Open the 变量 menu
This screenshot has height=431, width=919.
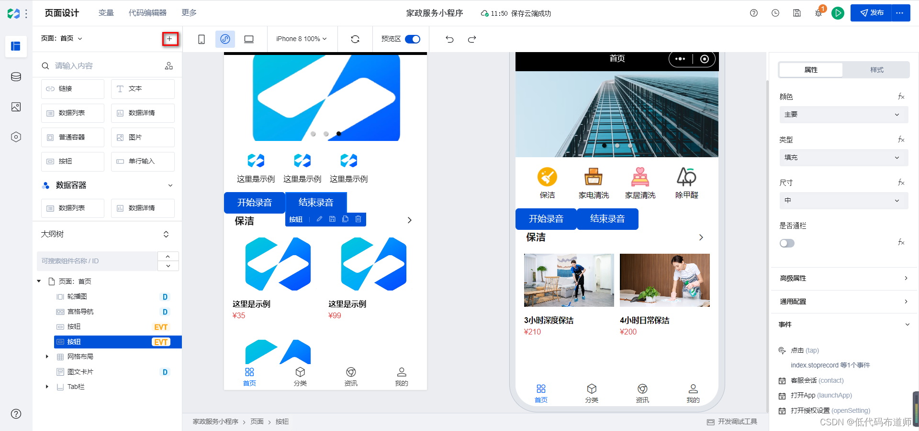106,13
